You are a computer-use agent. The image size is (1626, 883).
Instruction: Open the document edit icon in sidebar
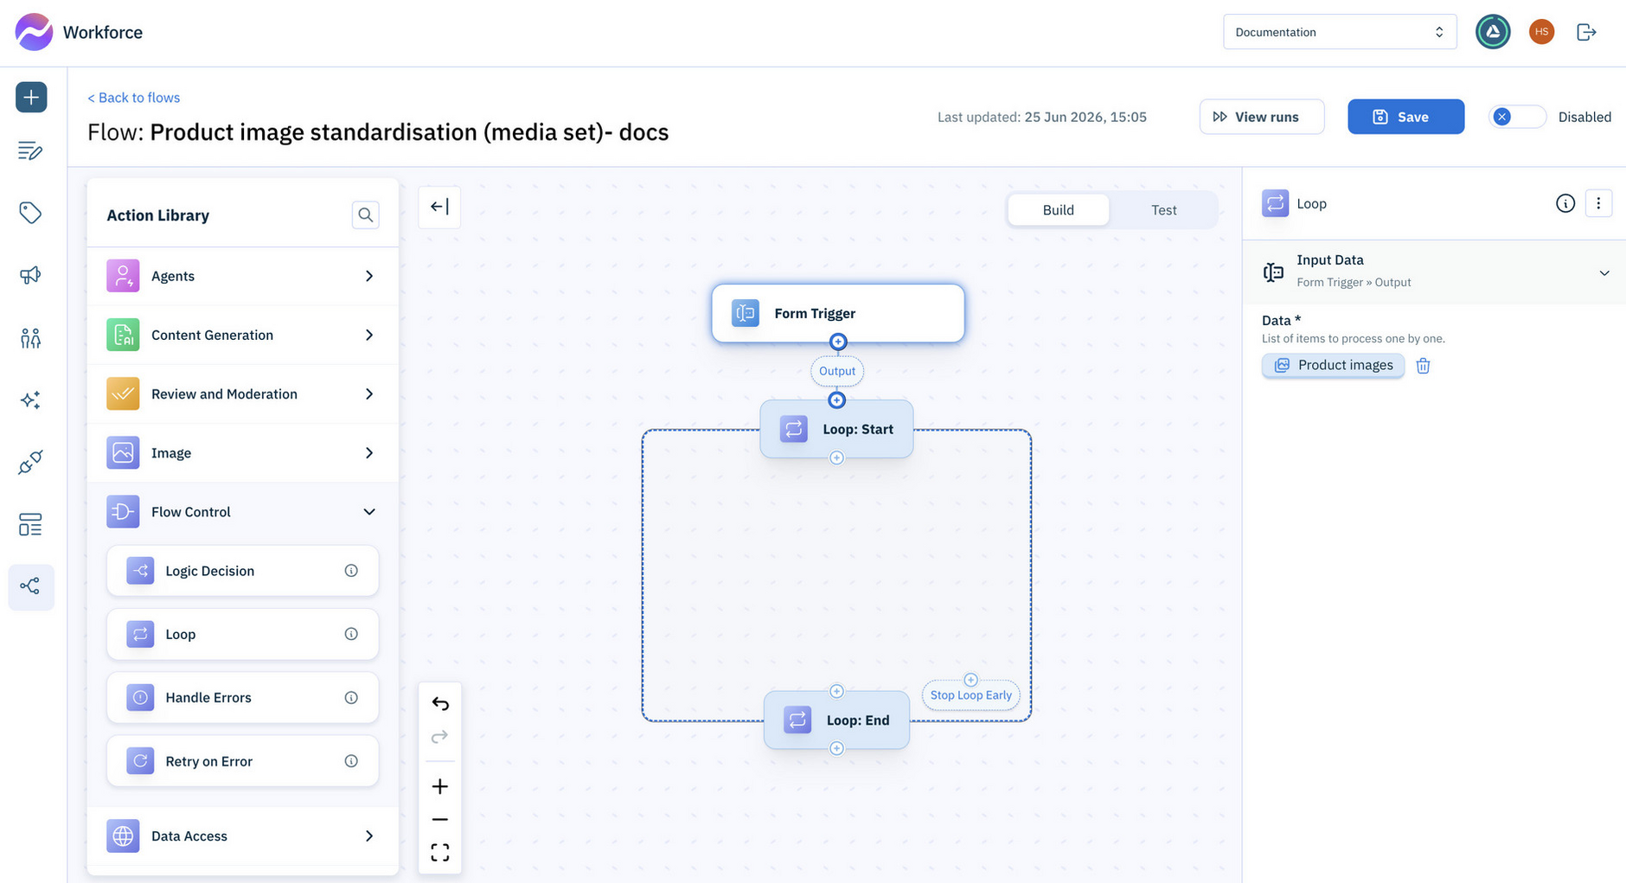(x=30, y=150)
